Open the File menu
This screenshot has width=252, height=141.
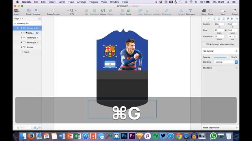tap(36, 2)
